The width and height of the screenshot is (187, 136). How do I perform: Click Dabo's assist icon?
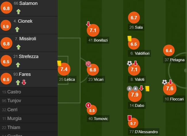tap(129, 88)
